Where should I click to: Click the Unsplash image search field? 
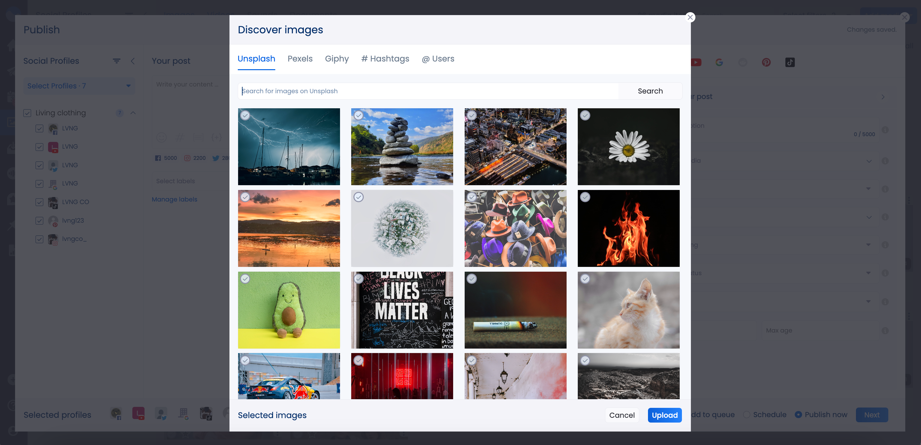(x=428, y=91)
